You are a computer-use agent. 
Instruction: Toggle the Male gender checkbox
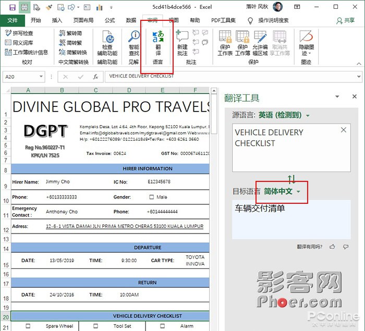(152, 197)
